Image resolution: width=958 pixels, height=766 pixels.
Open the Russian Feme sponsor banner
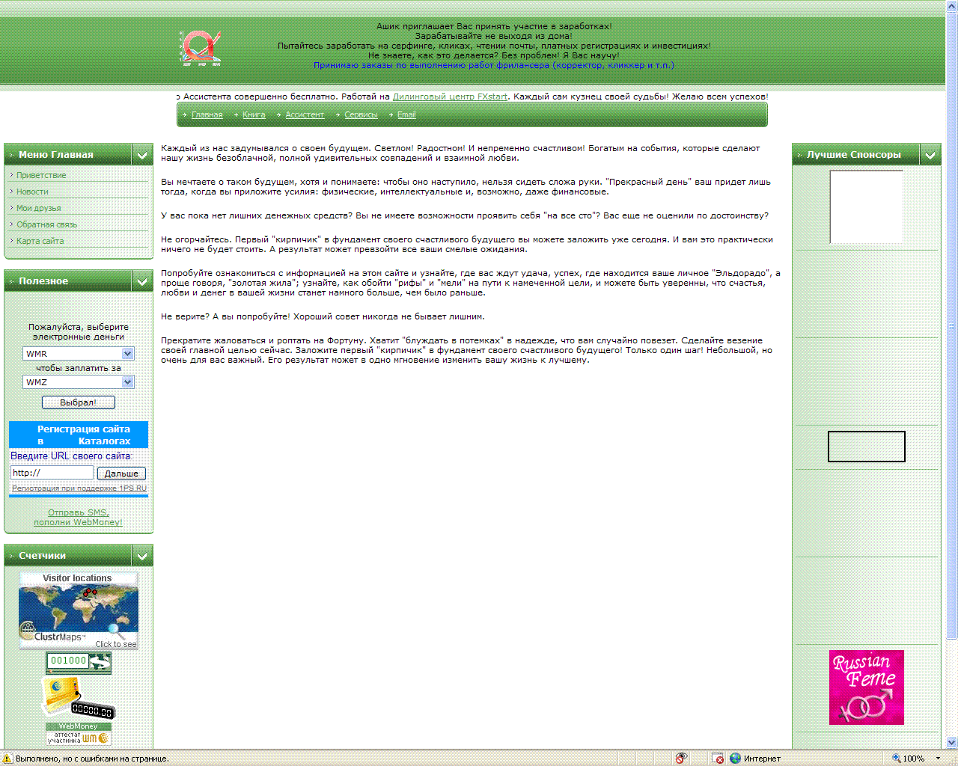click(x=867, y=687)
